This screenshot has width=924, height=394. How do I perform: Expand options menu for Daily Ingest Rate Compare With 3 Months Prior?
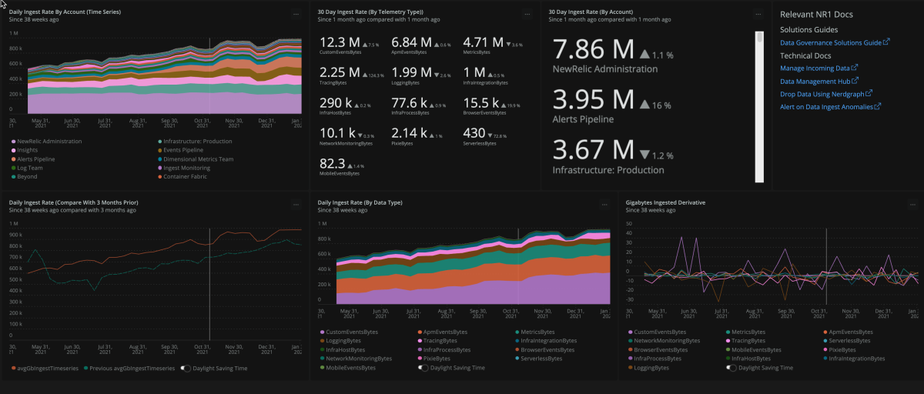point(296,205)
